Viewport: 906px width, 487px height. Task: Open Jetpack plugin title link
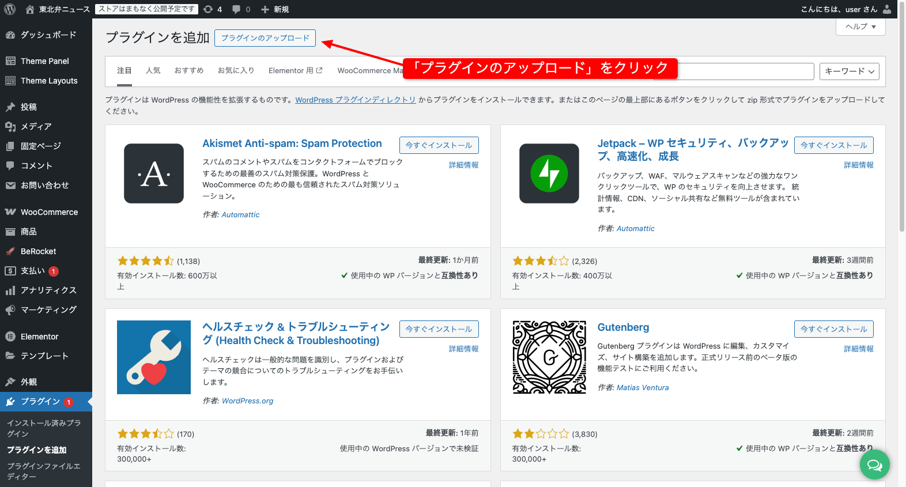click(693, 150)
